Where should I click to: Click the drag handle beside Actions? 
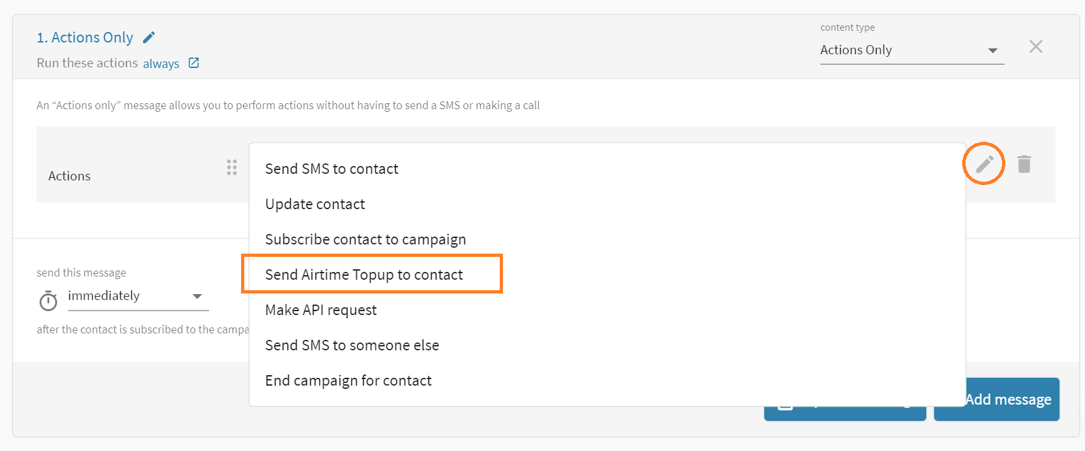coord(232,167)
